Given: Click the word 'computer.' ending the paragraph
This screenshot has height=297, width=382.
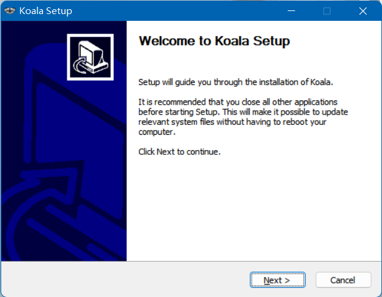Looking at the screenshot, I should 157,132.
